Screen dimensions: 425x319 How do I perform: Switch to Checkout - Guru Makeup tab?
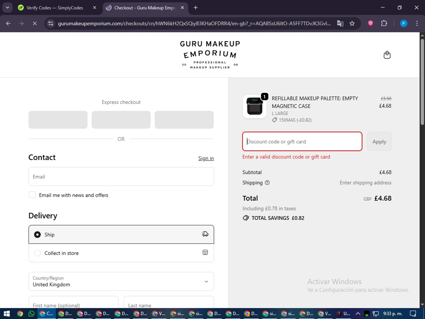pyautogui.click(x=145, y=8)
